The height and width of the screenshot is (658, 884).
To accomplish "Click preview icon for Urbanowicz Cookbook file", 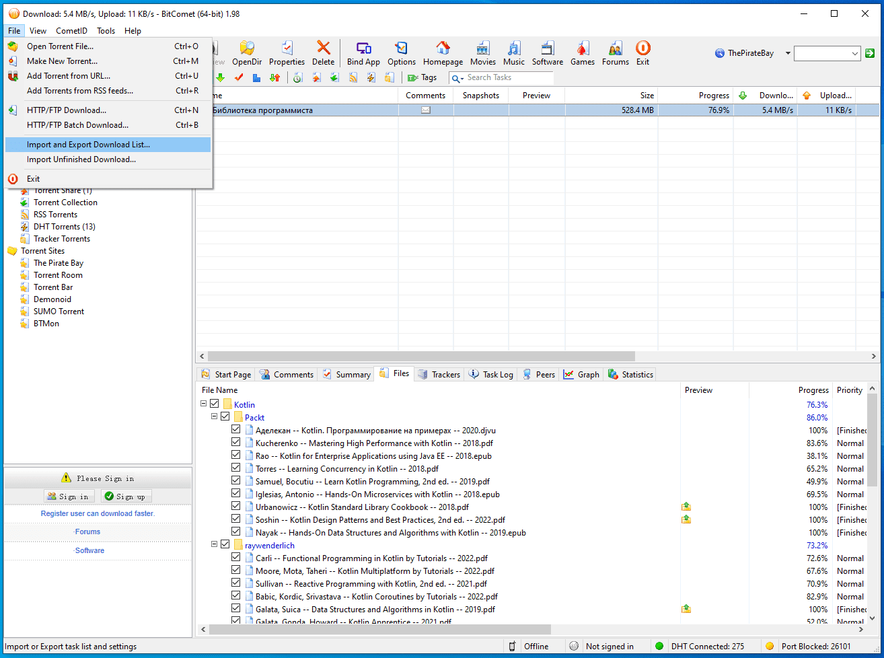I will [686, 507].
